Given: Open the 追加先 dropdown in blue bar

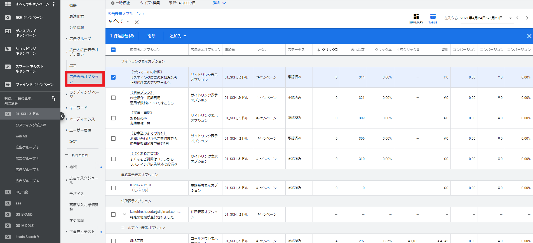Looking at the screenshot, I should pyautogui.click(x=178, y=36).
